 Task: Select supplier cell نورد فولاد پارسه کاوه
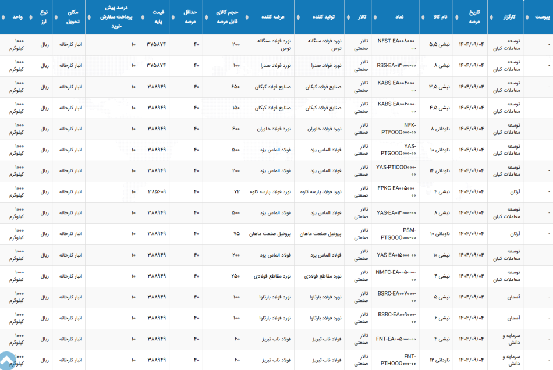pos(271,192)
